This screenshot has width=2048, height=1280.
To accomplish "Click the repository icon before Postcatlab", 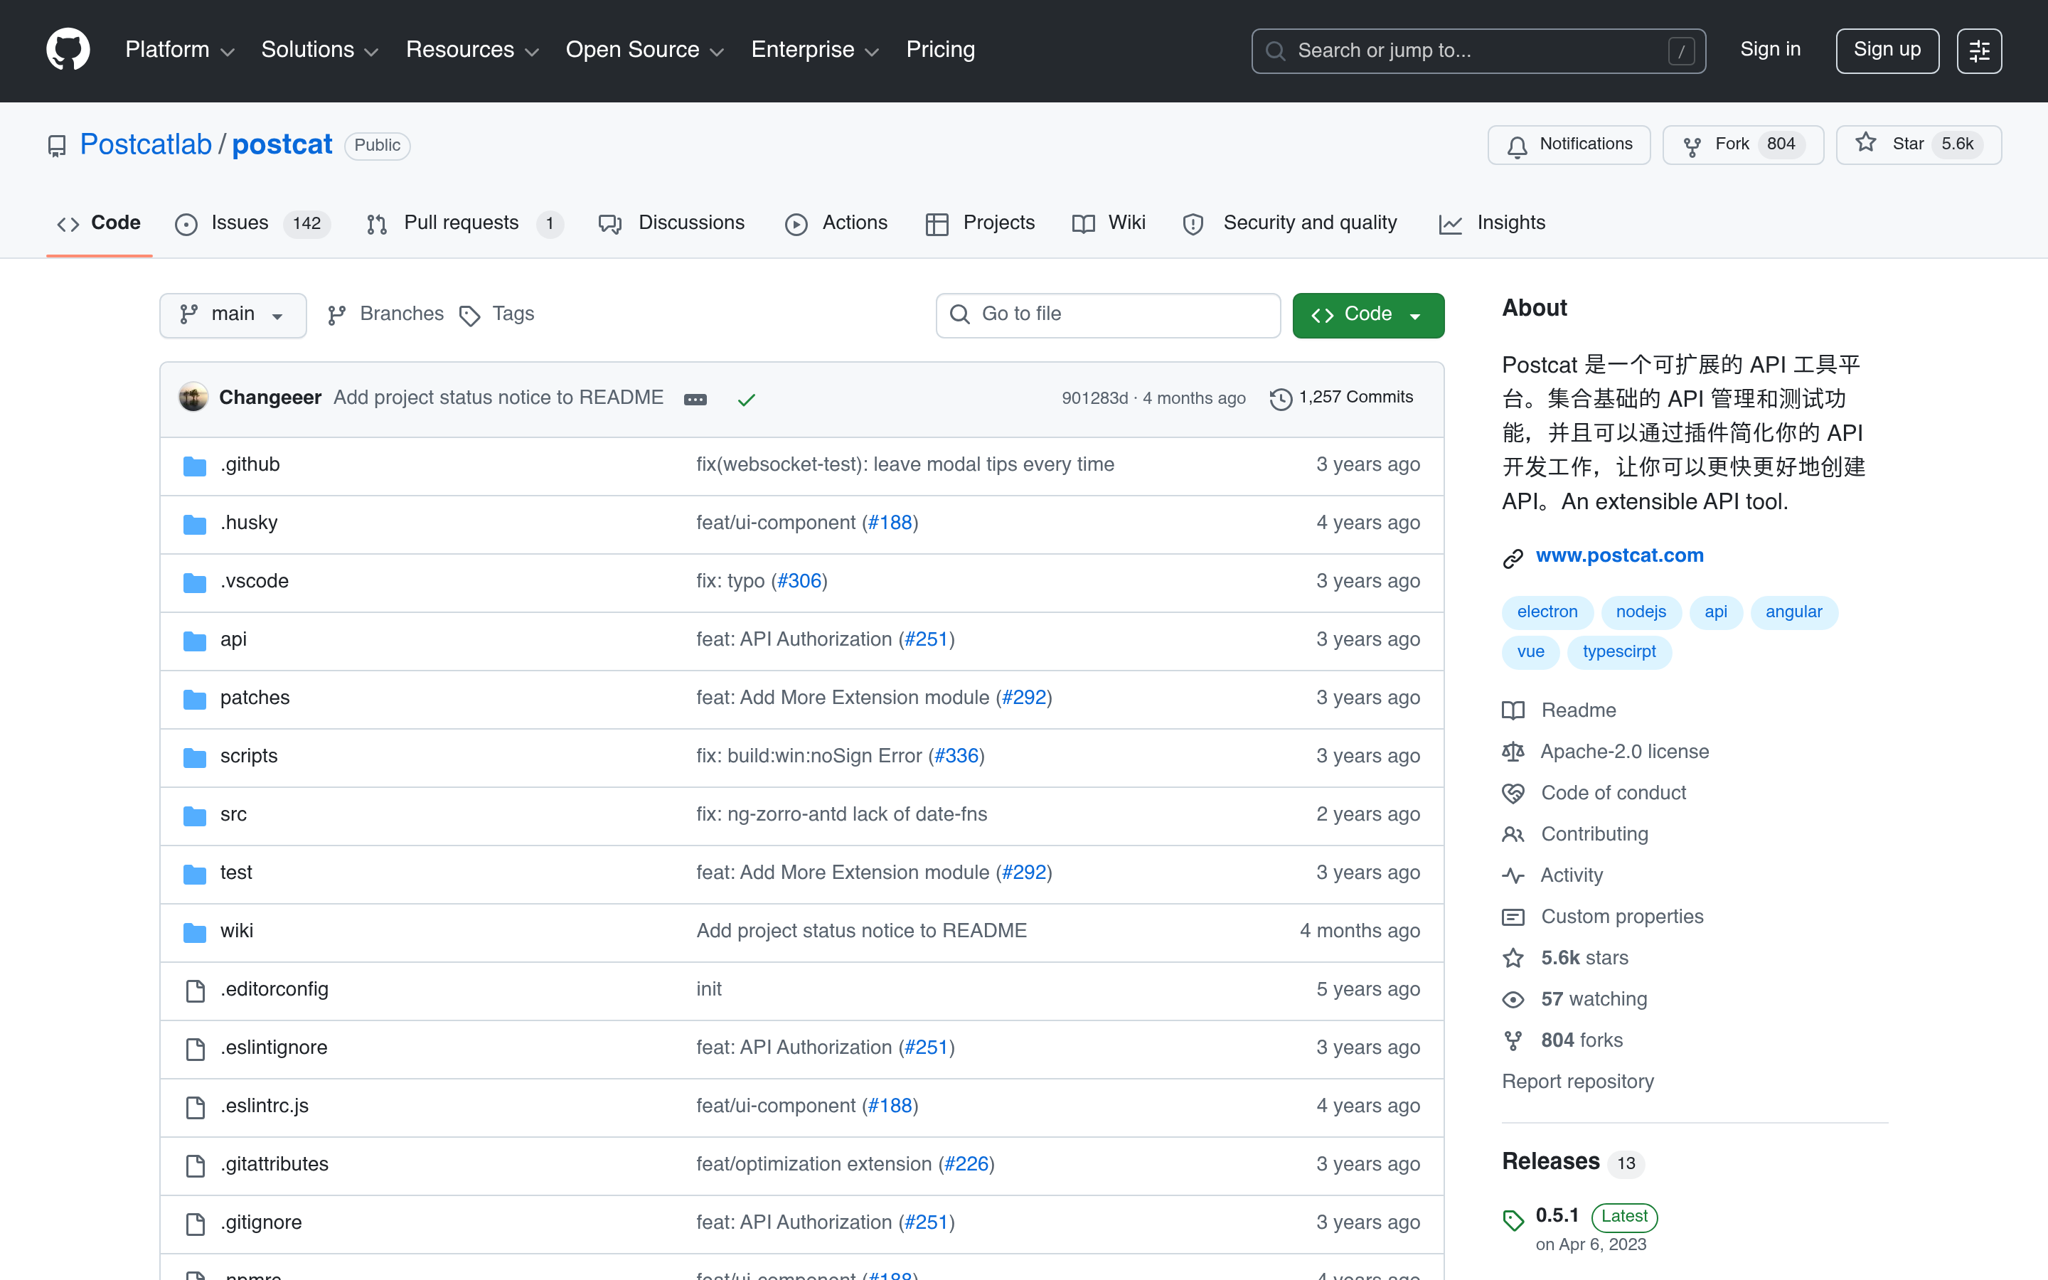I will (57, 146).
